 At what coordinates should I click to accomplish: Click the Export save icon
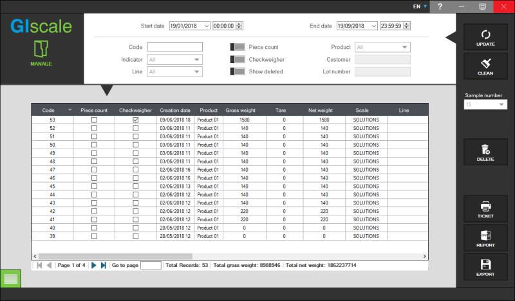(x=485, y=267)
